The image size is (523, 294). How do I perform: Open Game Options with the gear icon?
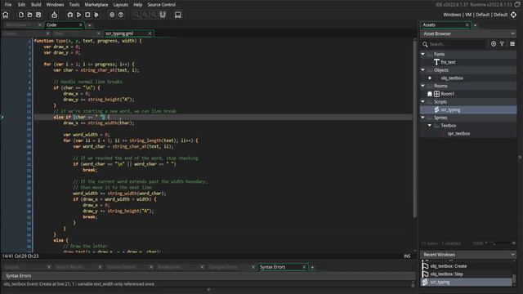tap(112, 15)
